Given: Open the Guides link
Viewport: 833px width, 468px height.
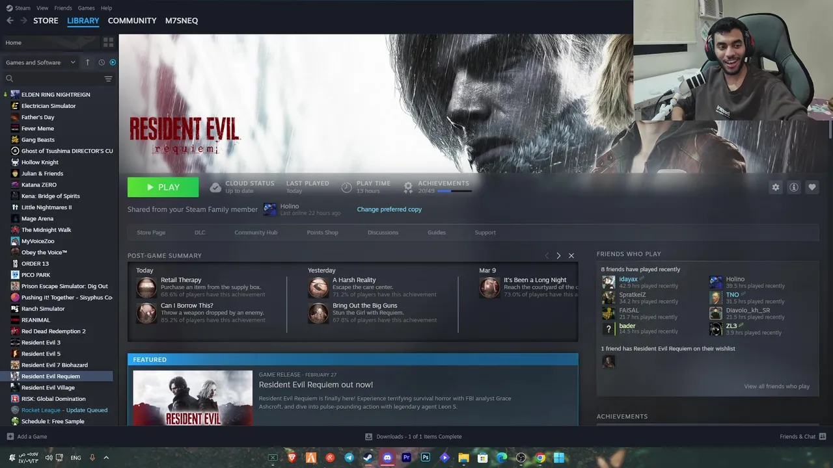Looking at the screenshot, I should tap(437, 233).
